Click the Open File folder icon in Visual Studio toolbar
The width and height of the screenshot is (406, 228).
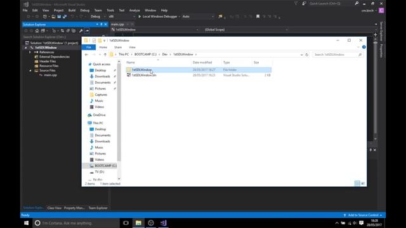(53, 16)
